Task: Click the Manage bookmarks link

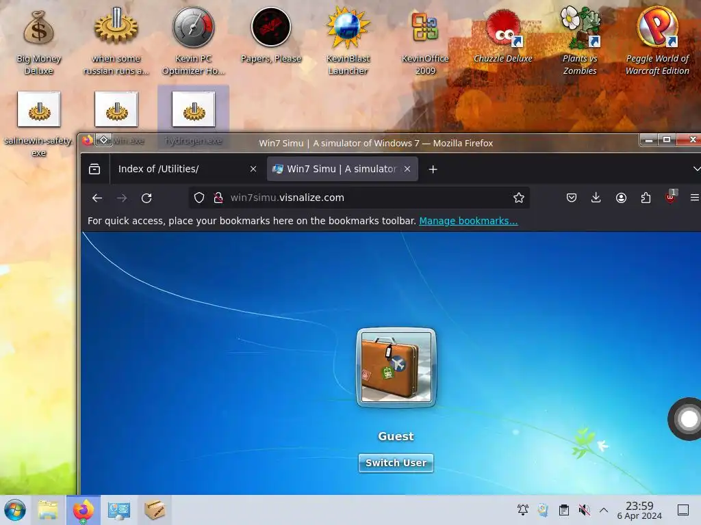Action: [x=468, y=221]
